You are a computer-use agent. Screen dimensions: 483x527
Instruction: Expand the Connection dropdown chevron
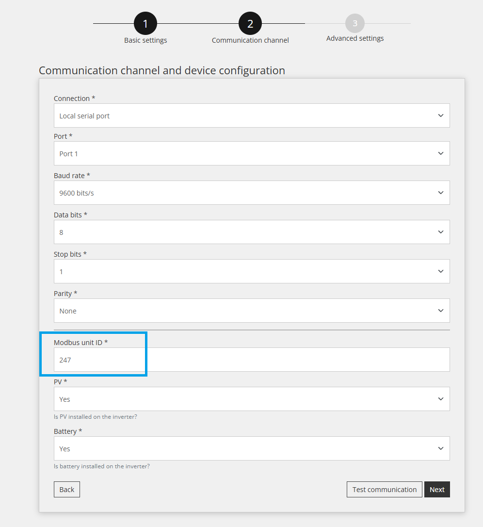click(441, 115)
